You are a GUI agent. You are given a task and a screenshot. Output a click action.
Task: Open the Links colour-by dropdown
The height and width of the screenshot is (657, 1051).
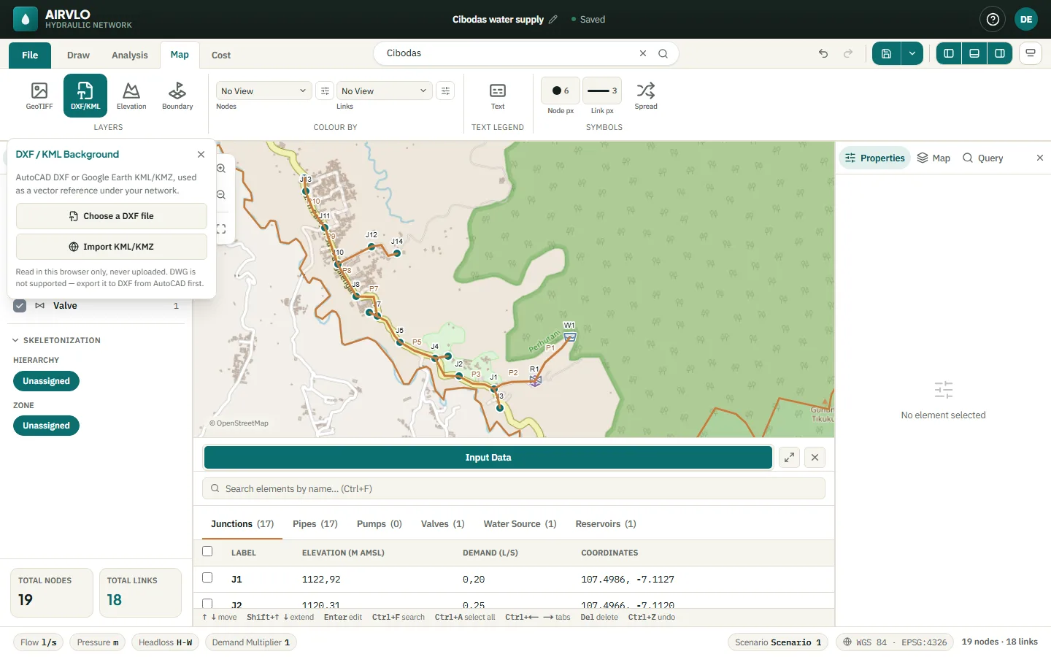coord(385,91)
